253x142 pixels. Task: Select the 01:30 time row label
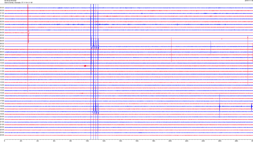point(2,16)
